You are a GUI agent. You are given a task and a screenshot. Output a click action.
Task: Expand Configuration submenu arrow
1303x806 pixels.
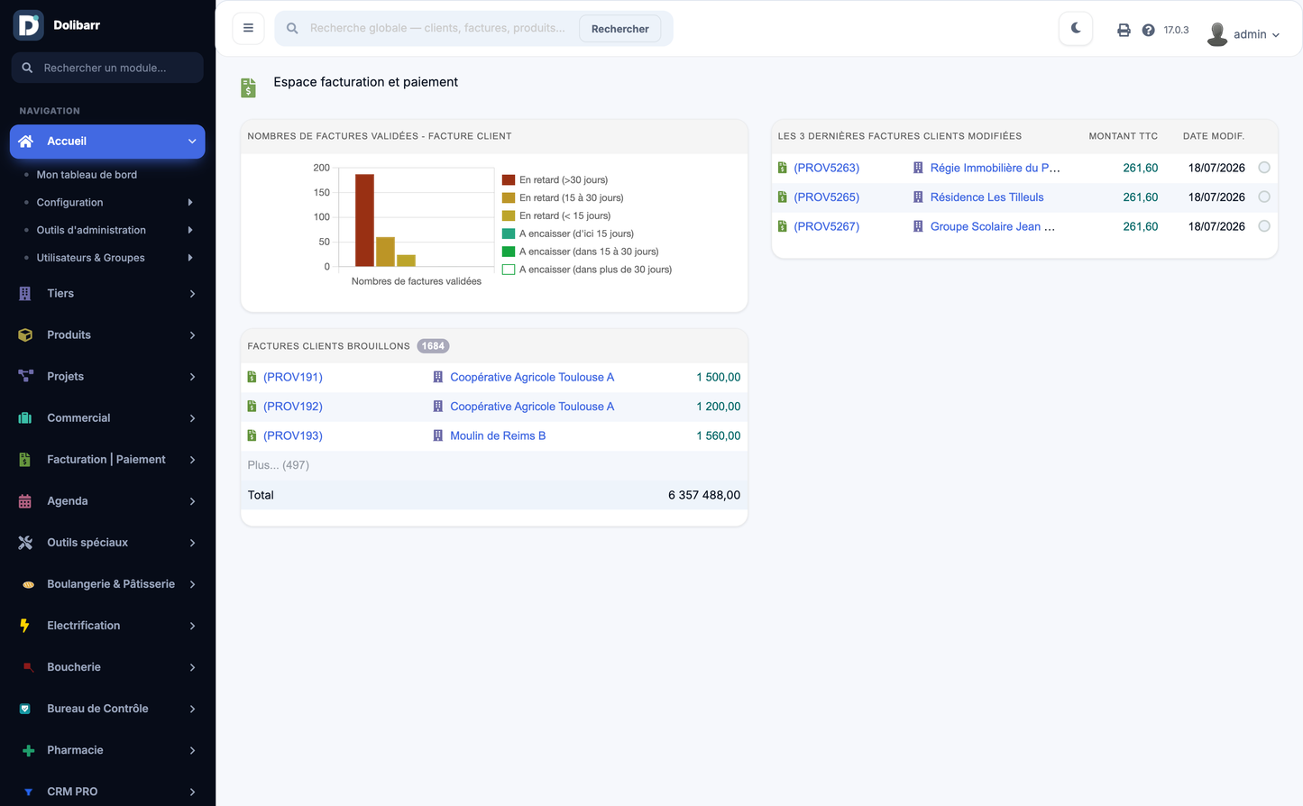[x=190, y=203]
